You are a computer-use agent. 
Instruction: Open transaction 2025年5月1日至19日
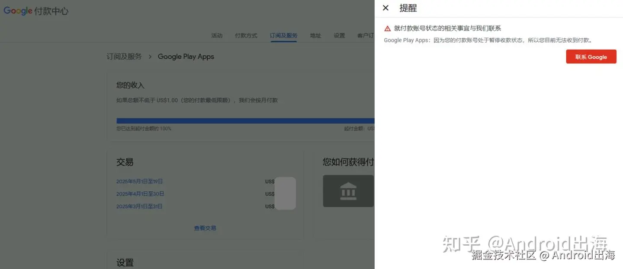pyautogui.click(x=139, y=181)
